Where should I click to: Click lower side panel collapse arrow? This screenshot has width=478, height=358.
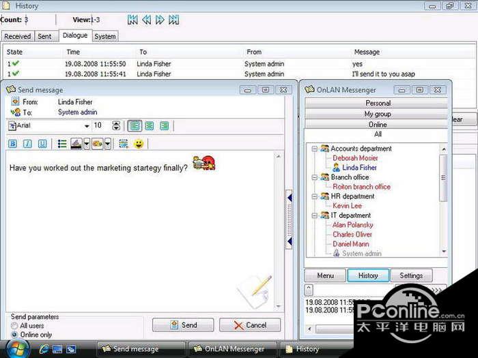tap(289, 241)
